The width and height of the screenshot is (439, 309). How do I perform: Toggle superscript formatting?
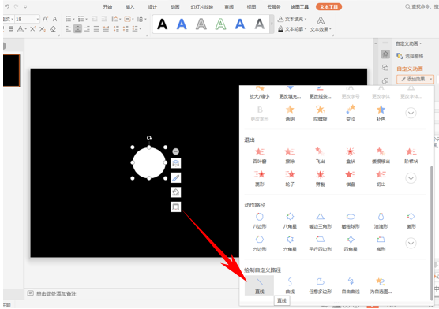point(33,28)
